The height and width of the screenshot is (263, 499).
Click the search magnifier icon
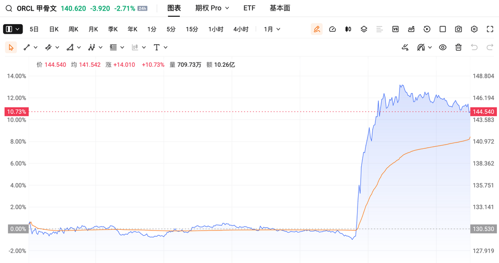click(x=9, y=8)
